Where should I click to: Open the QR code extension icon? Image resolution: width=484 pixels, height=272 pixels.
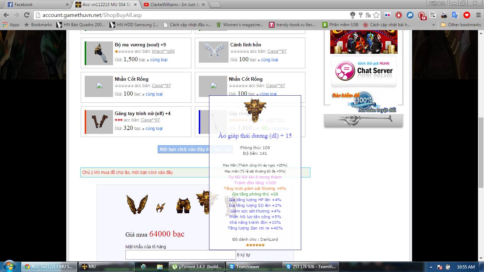point(433,15)
